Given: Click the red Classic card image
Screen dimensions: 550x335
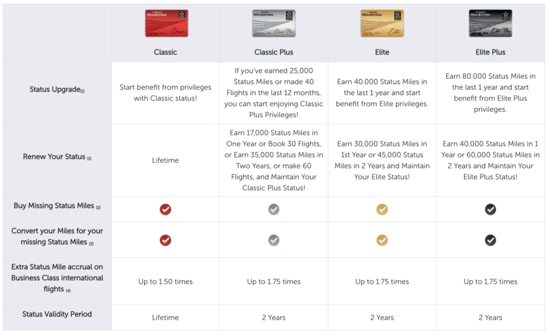Looking at the screenshot, I should [166, 24].
